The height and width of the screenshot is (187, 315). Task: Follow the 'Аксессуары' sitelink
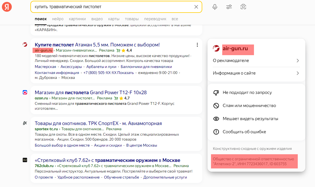[71, 67]
